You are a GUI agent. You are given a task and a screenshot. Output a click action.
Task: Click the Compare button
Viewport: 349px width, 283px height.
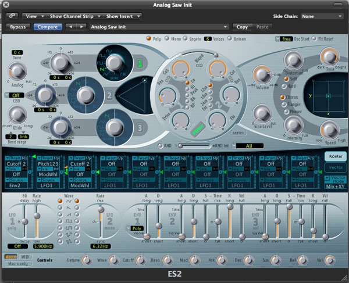tap(48, 27)
